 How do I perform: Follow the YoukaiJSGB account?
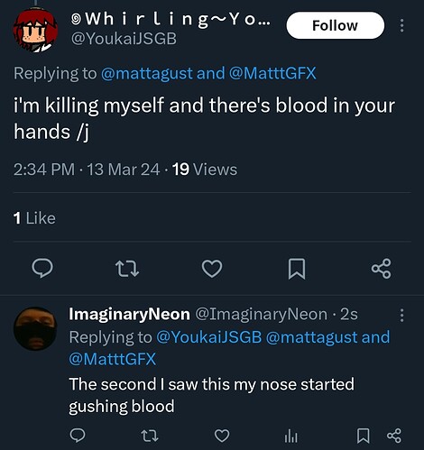click(x=336, y=25)
